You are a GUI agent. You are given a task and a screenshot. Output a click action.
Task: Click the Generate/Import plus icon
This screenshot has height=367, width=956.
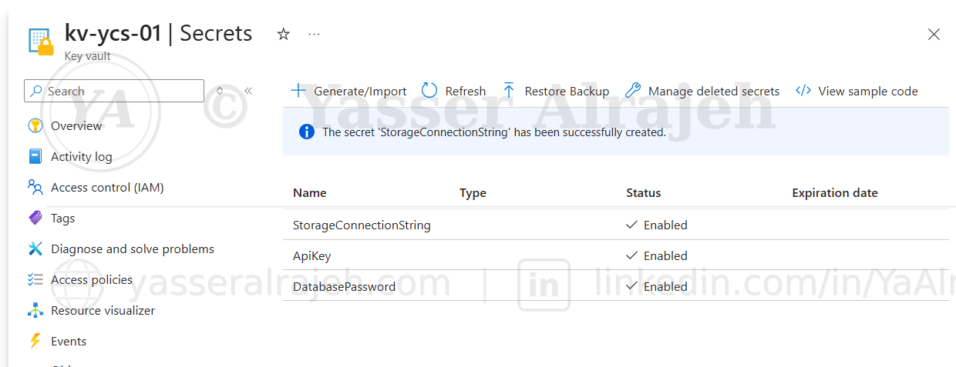(298, 91)
